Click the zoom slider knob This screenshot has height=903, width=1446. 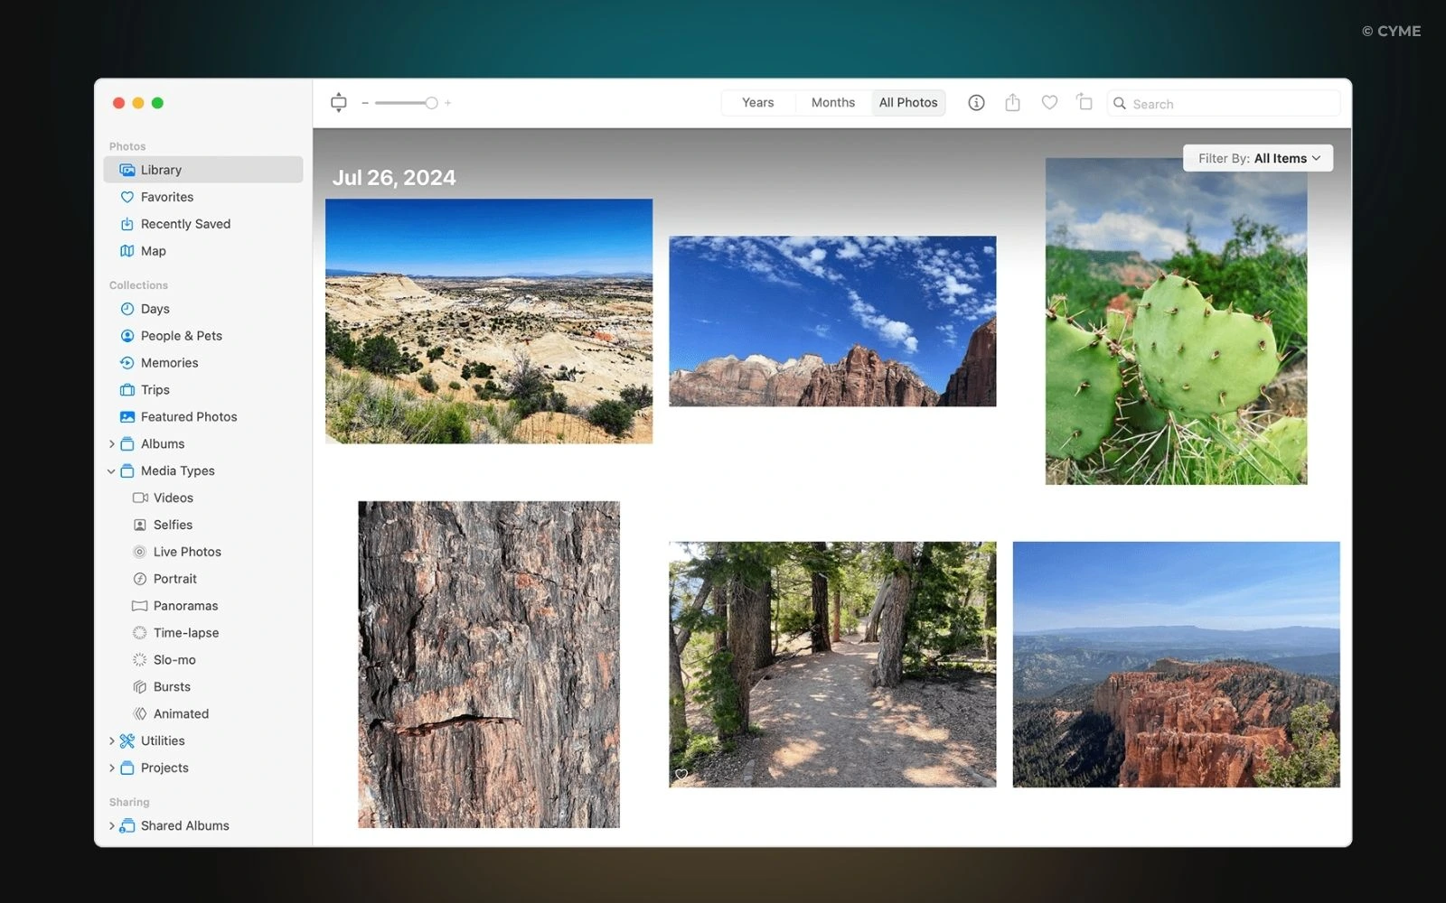pyautogui.click(x=432, y=103)
